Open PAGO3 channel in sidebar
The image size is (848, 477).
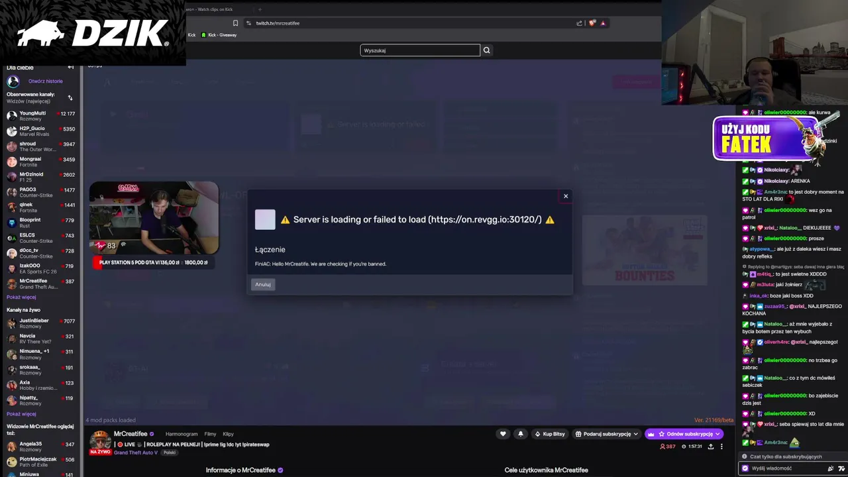click(x=41, y=192)
